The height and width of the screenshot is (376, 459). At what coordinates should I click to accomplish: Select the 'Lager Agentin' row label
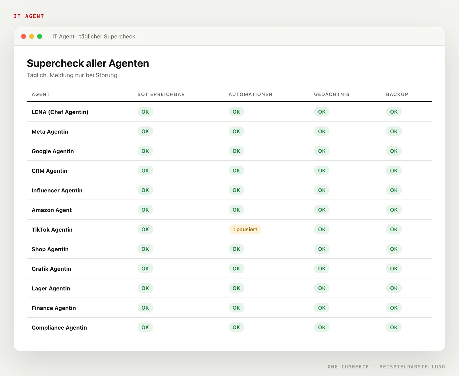(51, 289)
